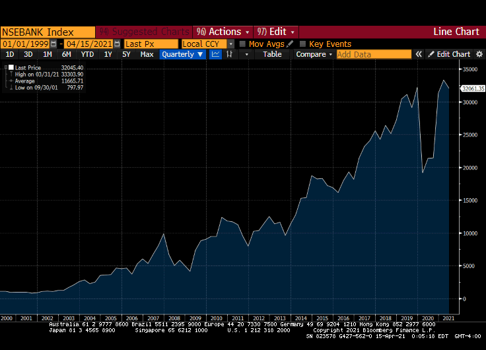Click the Last Price white series swatch
486x350 pixels.
(11, 67)
